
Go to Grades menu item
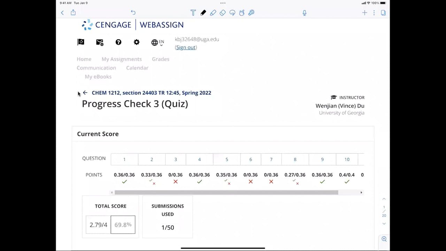161,59
